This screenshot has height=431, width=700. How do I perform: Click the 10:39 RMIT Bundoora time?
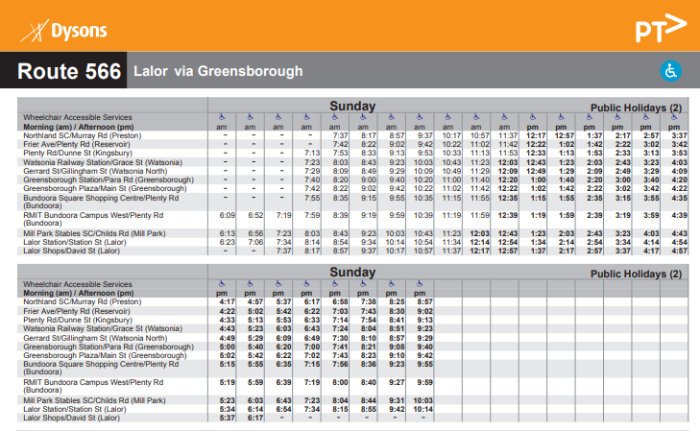(423, 215)
